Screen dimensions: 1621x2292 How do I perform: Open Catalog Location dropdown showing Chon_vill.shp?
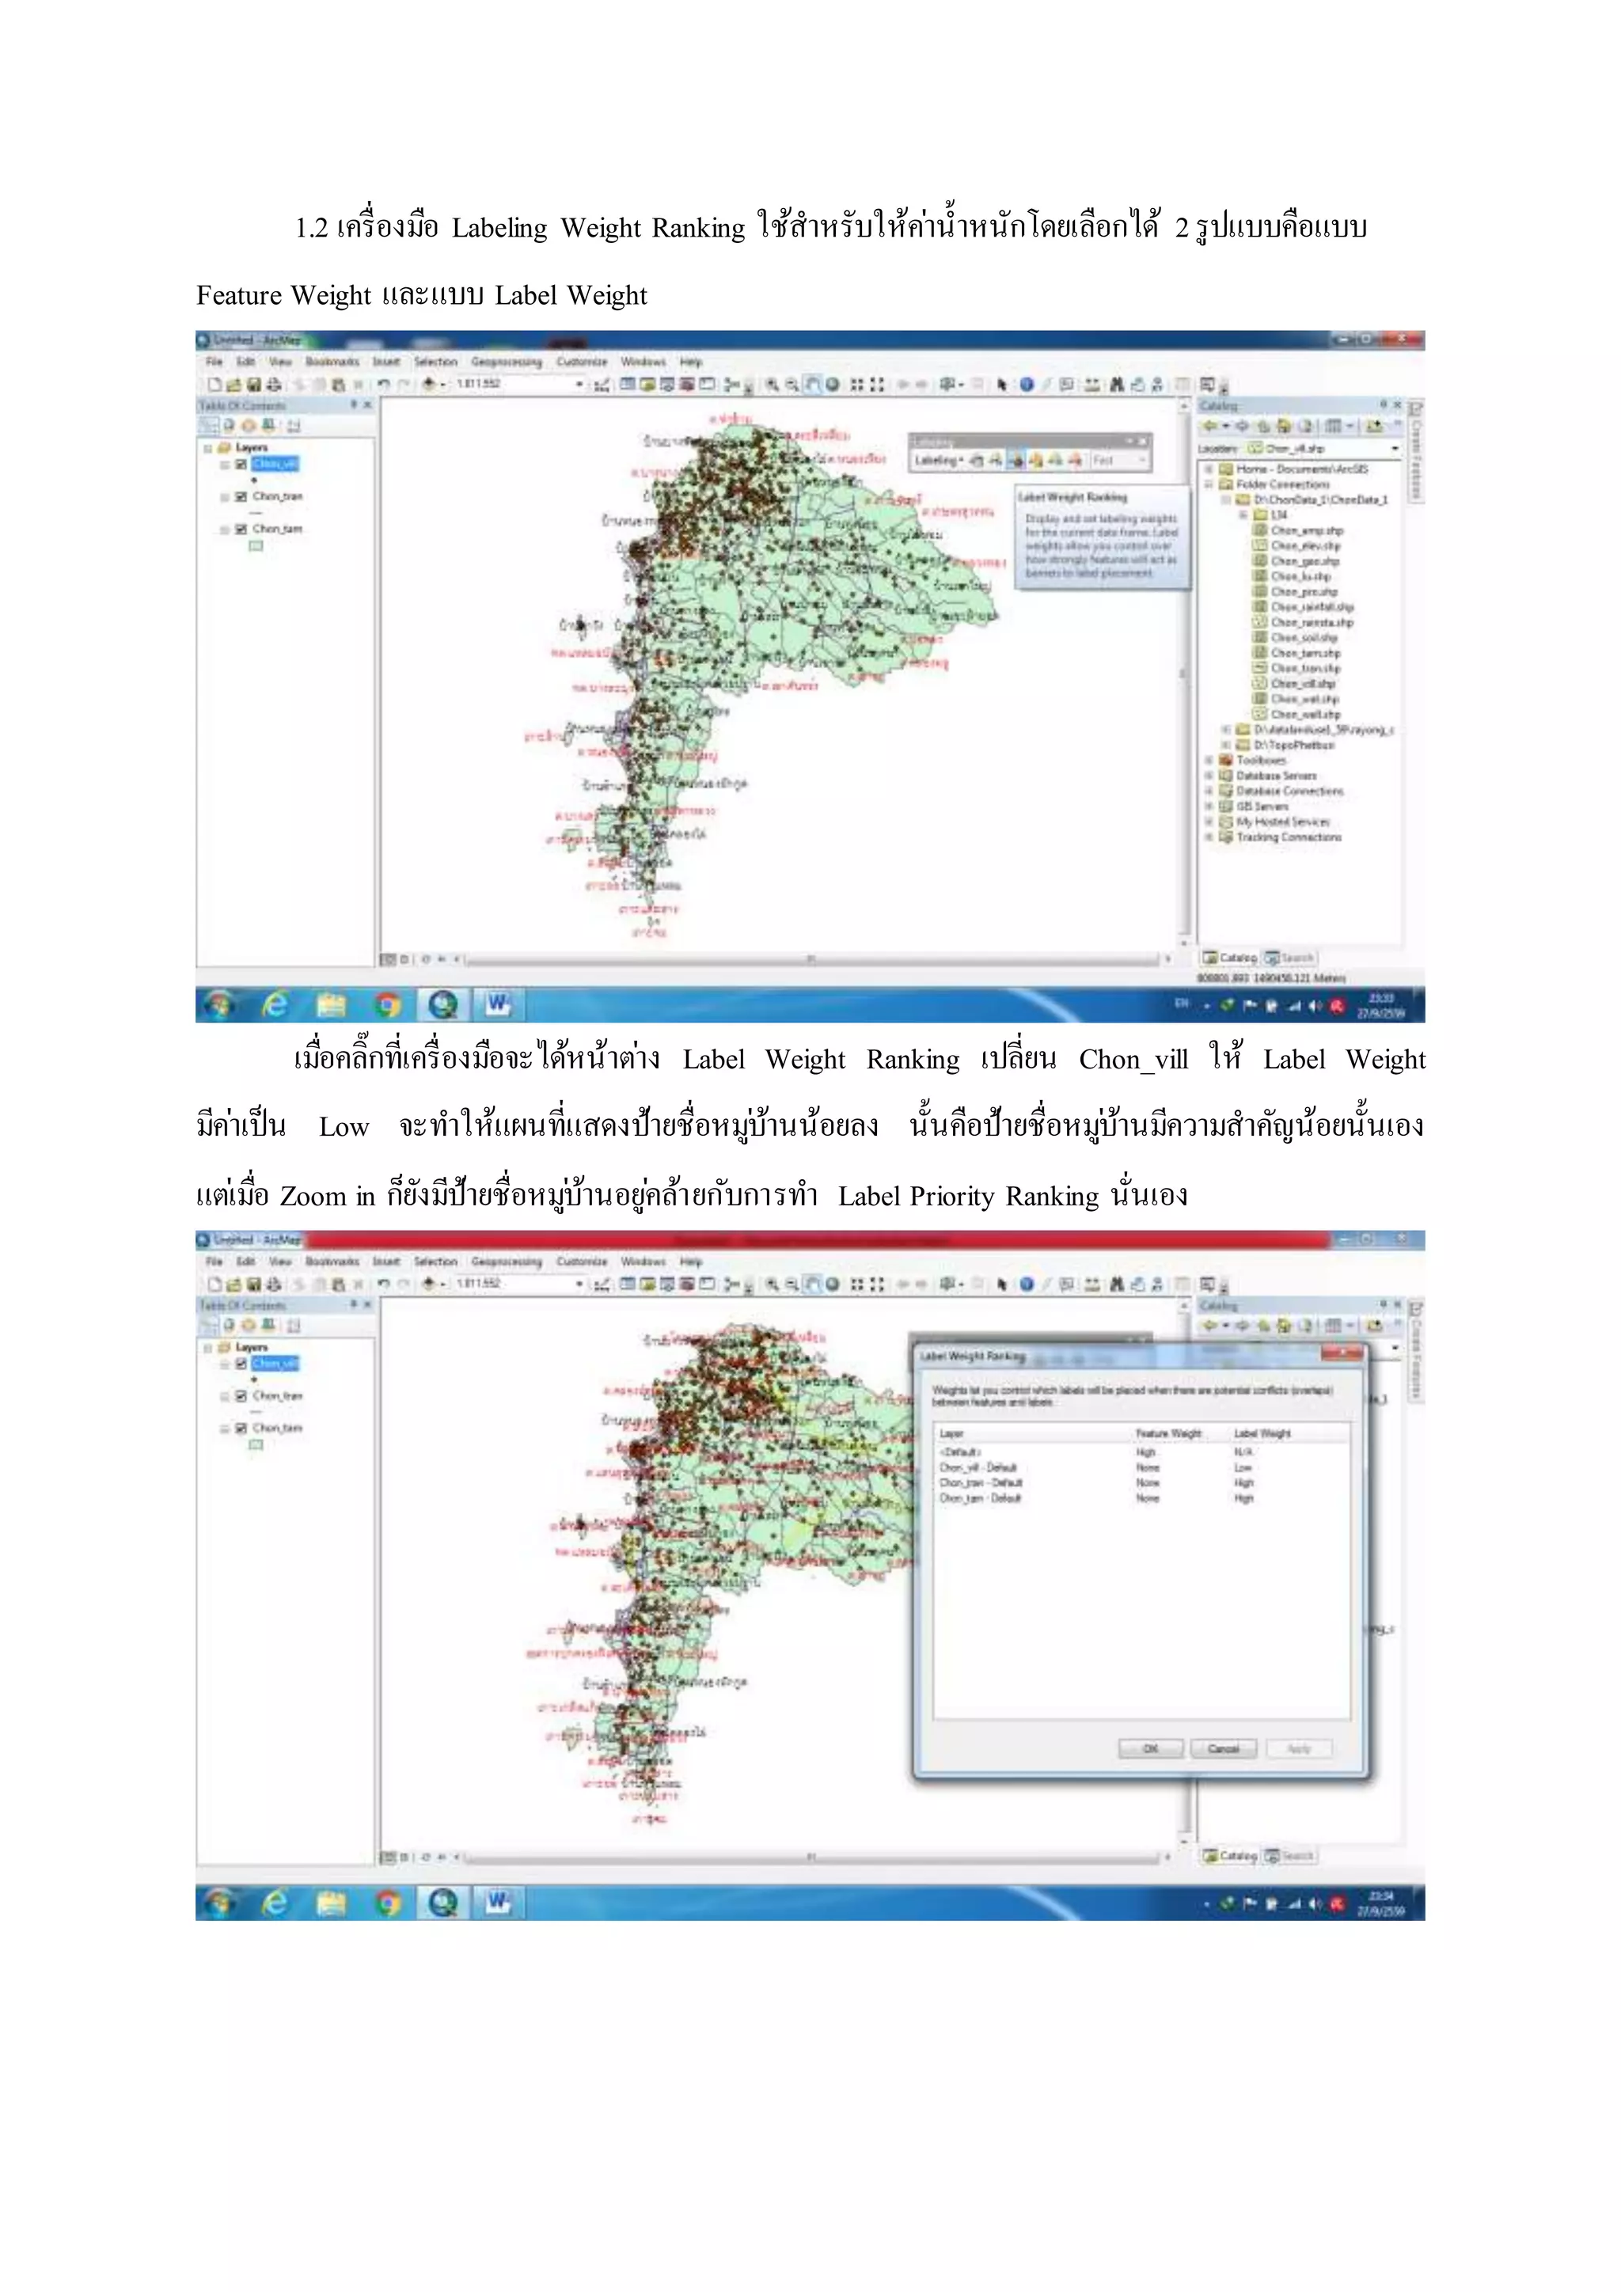(1395, 450)
